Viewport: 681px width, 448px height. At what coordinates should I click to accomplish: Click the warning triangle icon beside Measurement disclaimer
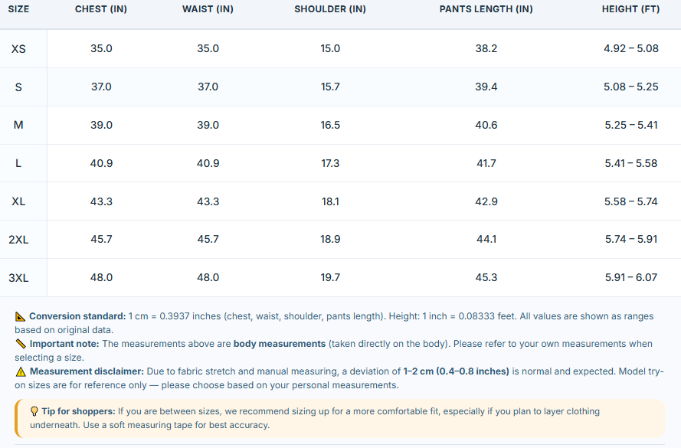coord(21,371)
